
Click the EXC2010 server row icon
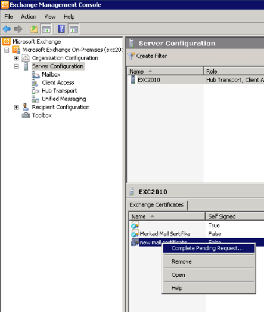pos(133,79)
